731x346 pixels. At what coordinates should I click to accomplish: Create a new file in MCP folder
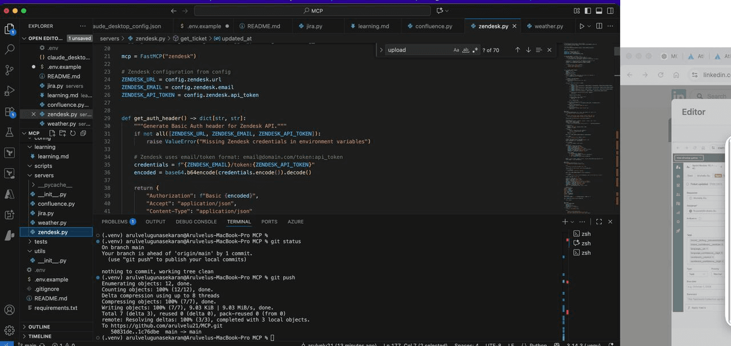pos(52,133)
